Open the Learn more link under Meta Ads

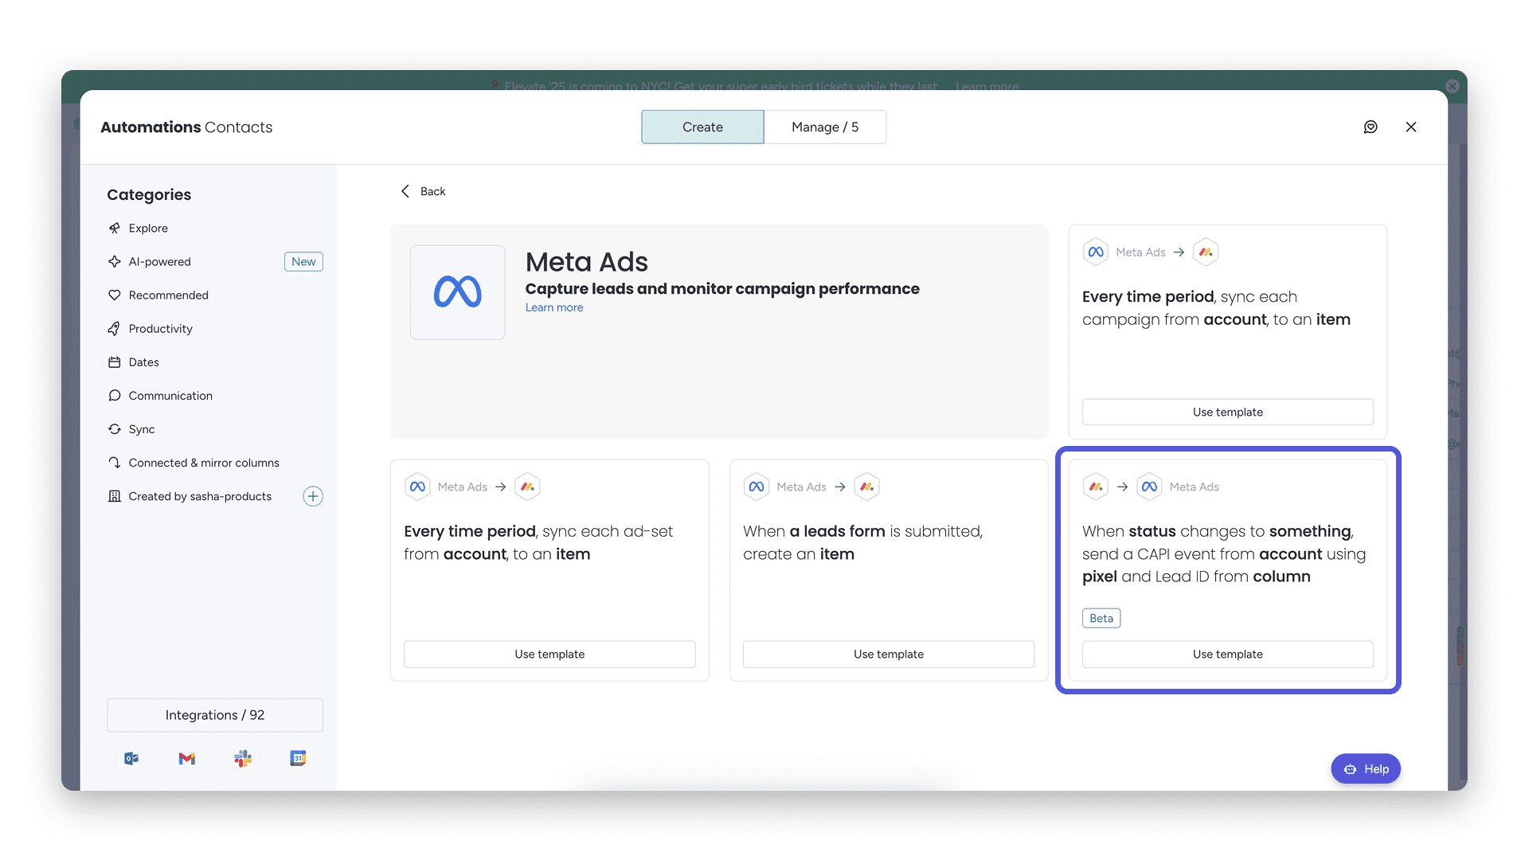coord(553,308)
